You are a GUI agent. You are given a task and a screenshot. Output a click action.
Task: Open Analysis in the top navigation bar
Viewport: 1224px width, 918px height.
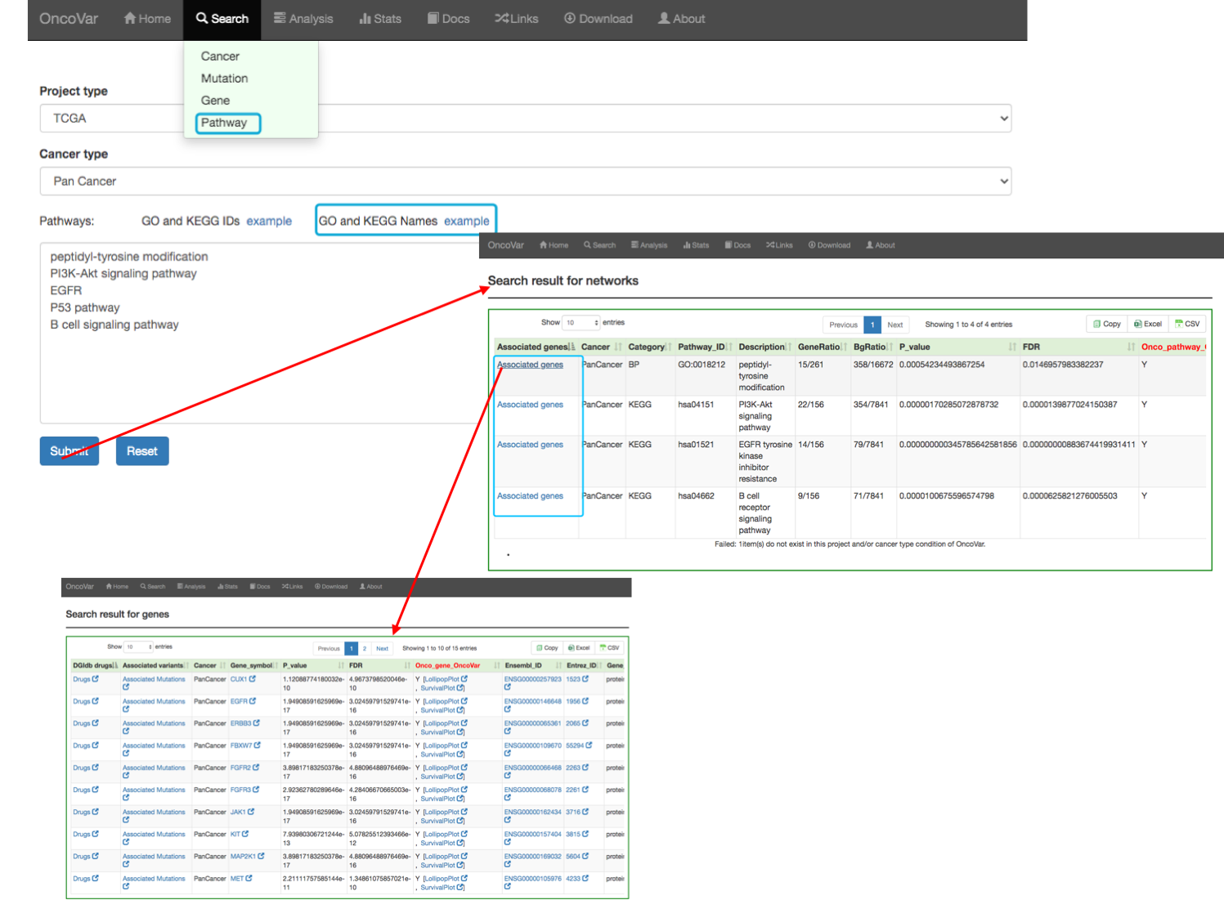303,19
